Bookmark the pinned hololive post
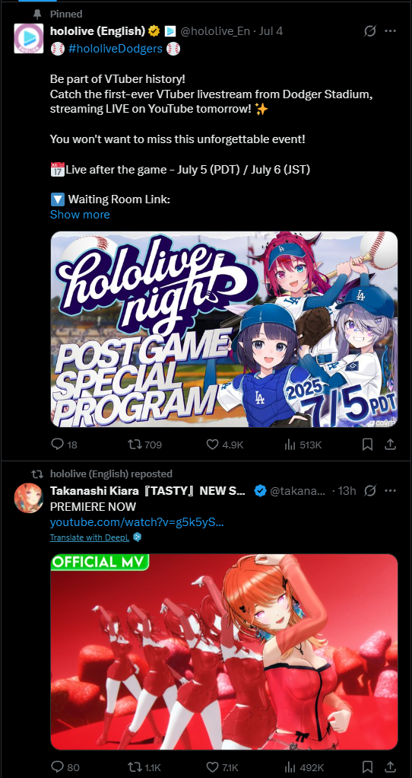The height and width of the screenshot is (778, 412). tap(367, 444)
